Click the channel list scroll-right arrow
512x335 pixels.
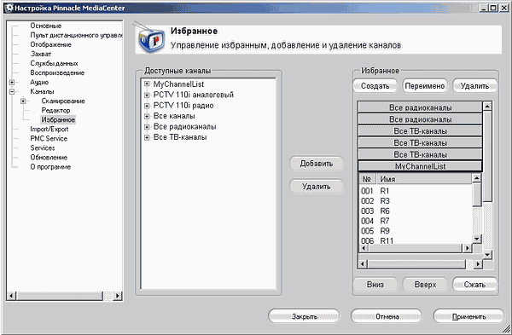click(x=468, y=248)
